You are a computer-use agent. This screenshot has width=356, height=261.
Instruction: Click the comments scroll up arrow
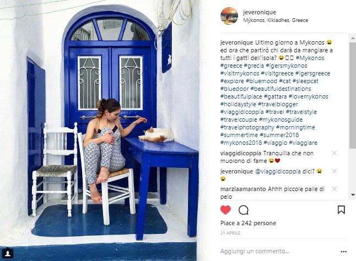click(353, 38)
